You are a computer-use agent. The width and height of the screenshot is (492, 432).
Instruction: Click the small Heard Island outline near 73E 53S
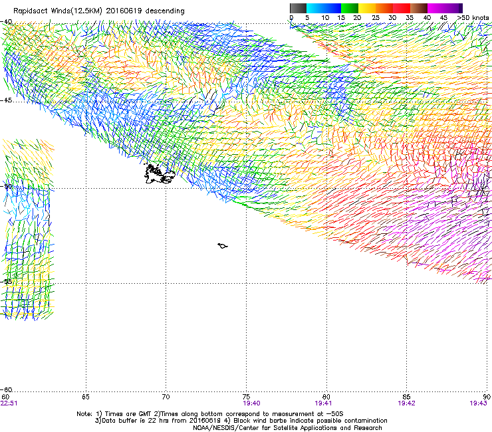click(223, 246)
